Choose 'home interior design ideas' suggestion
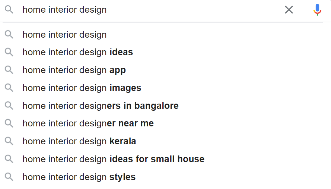Screen dimensions: 331x189 [77, 52]
